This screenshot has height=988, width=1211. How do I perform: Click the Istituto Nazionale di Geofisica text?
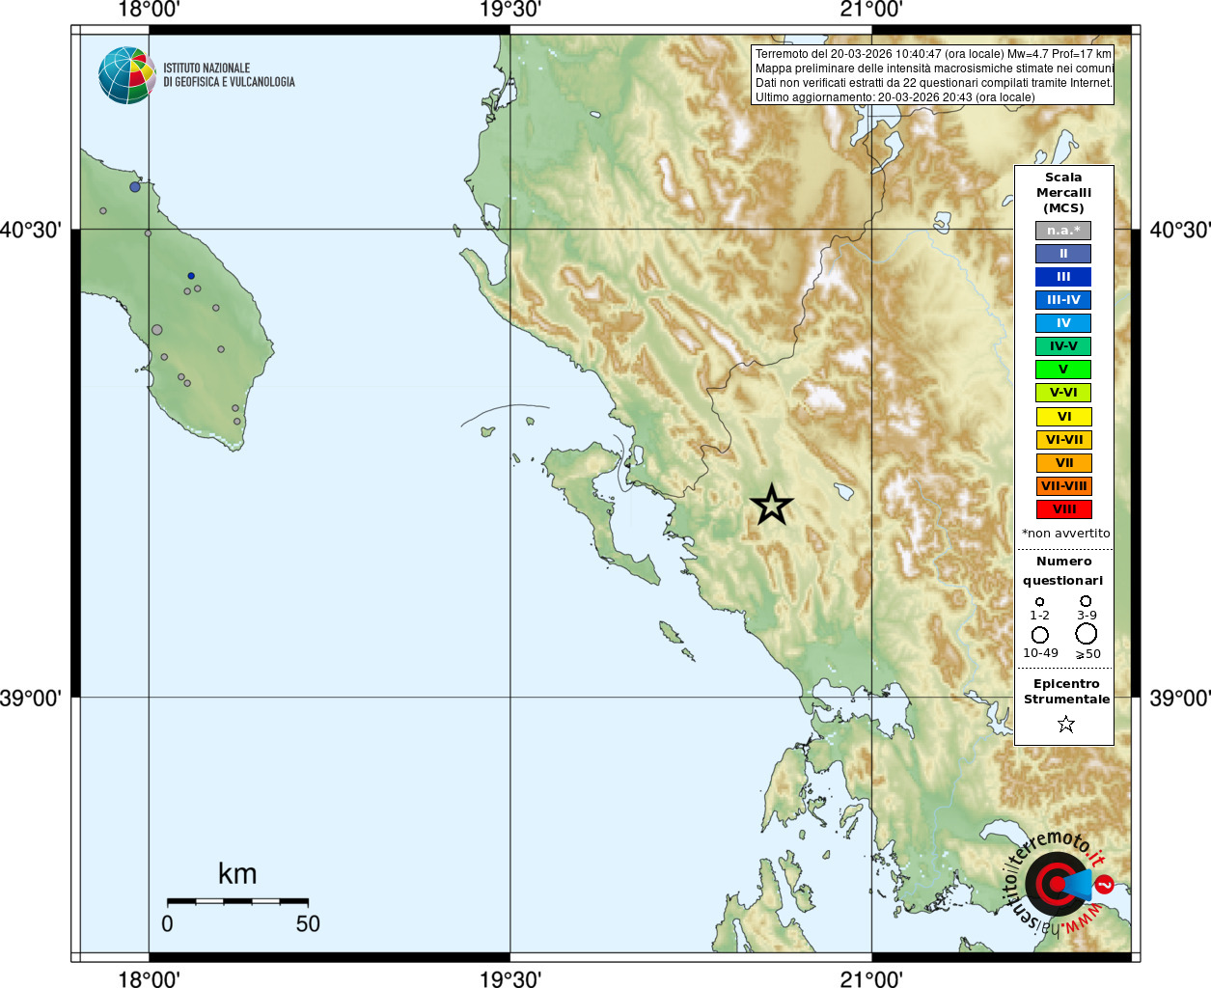tap(229, 75)
